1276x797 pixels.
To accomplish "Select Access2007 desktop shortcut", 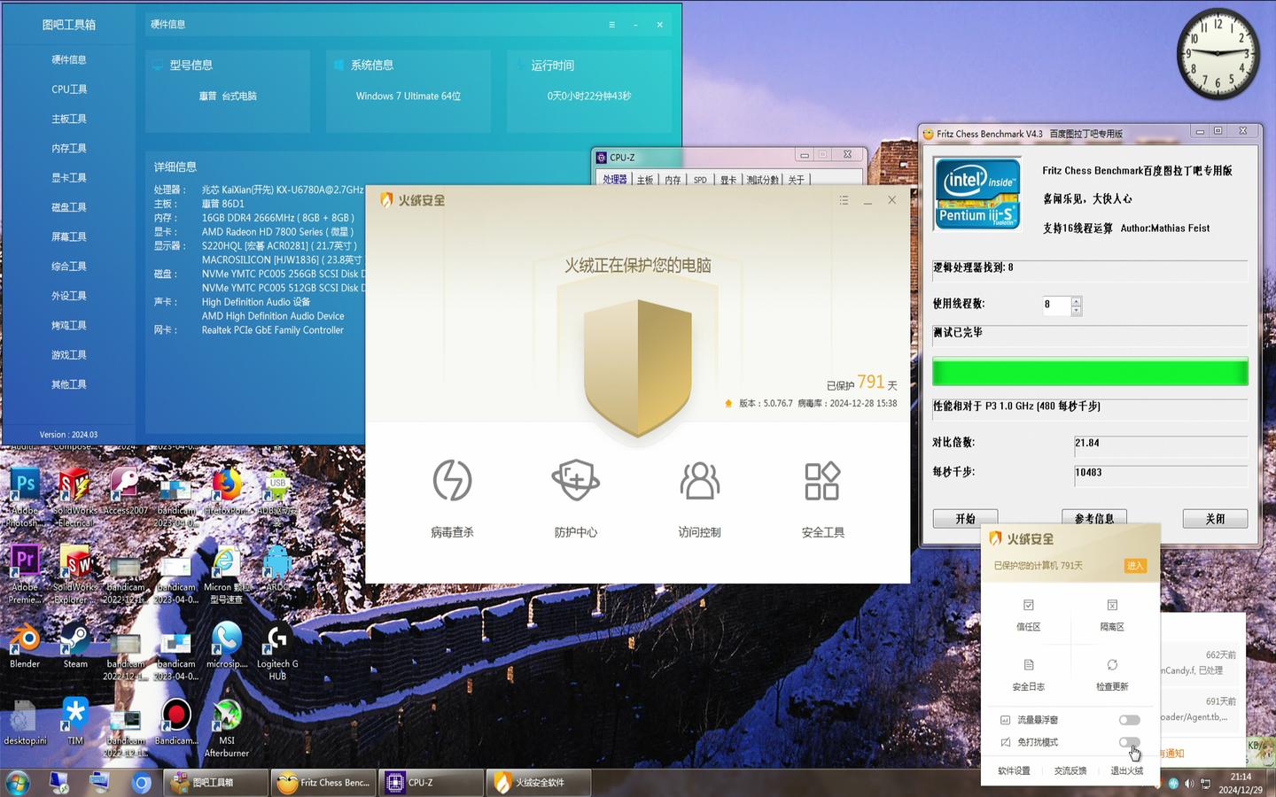I will click(x=125, y=492).
